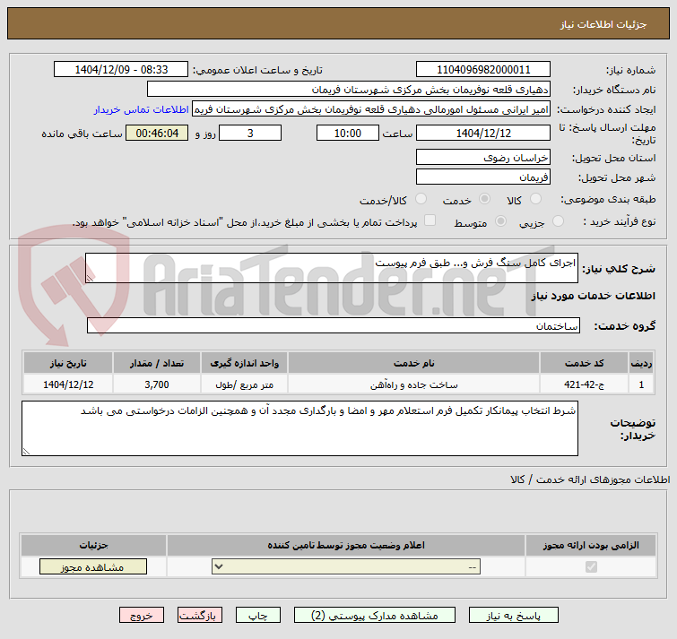Click the شماره نیاز field 1104096982000011
The image size is (677, 639).
point(483,70)
